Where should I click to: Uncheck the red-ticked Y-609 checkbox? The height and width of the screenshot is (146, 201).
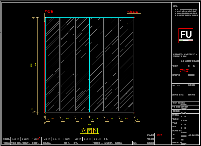coord(38,139)
